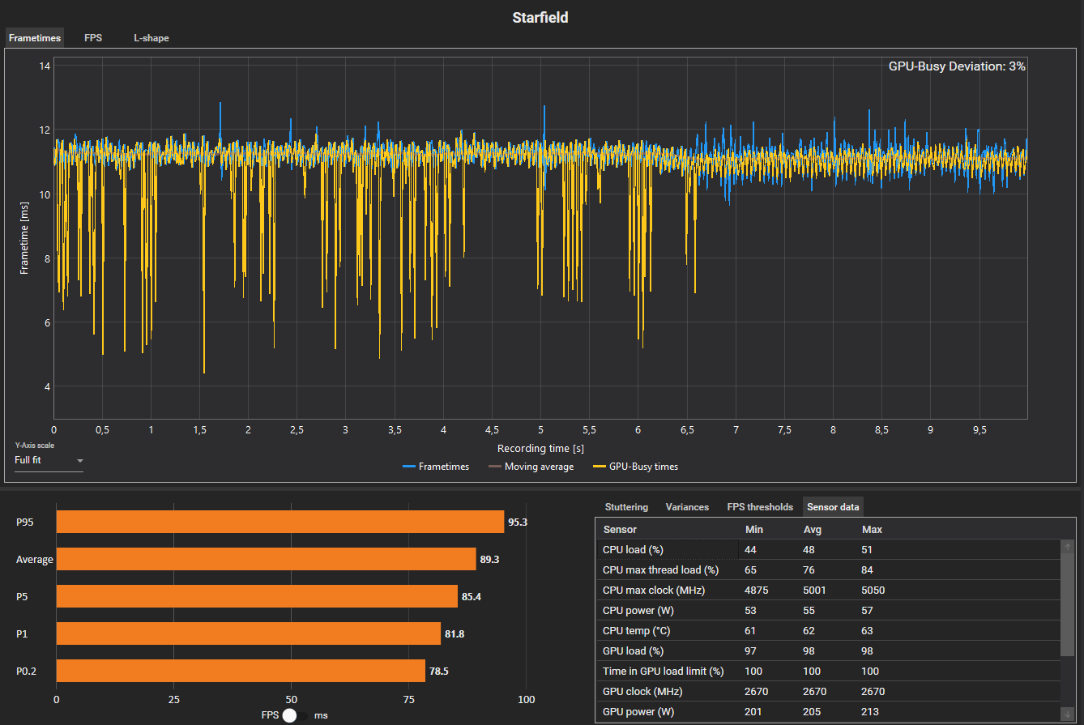Select the CPU temp (°C) row
Viewport: 1084px width, 725px height.
(828, 631)
